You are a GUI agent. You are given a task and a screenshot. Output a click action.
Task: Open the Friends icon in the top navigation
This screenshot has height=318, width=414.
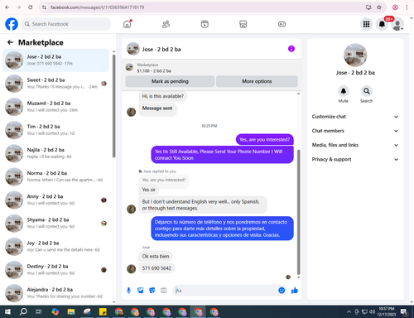pyautogui.click(x=166, y=24)
